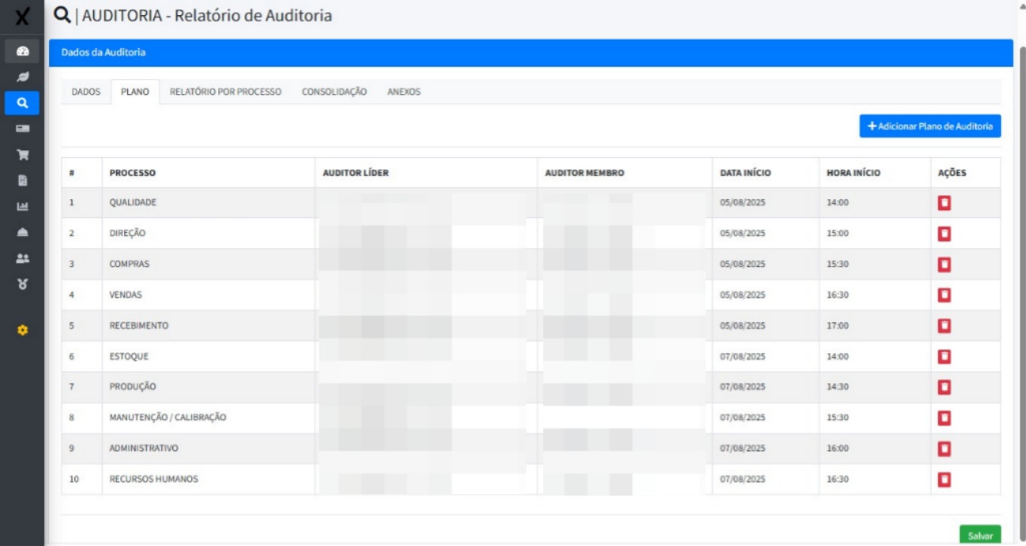Image resolution: width=1026 pixels, height=546 pixels.
Task: Click Adicionar Plano de Auditoria button
Action: tap(930, 126)
